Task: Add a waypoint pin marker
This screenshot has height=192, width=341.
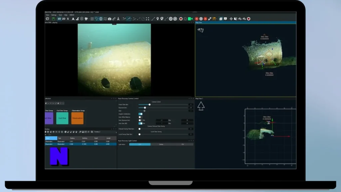Action: click(x=158, y=19)
